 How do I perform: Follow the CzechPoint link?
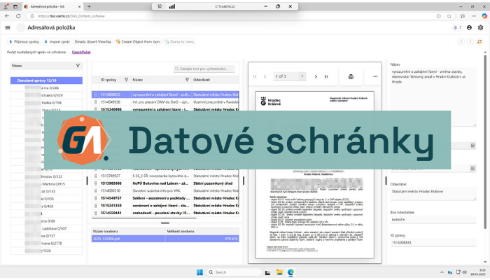click(81, 52)
